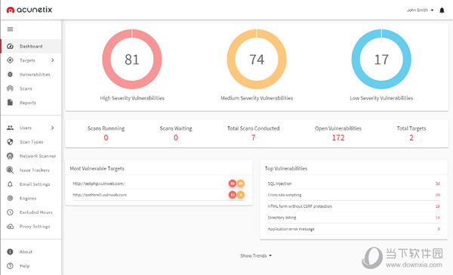Image resolution: width=453 pixels, height=275 pixels.
Task: Click the Scans radar icon
Action: [x=10, y=88]
